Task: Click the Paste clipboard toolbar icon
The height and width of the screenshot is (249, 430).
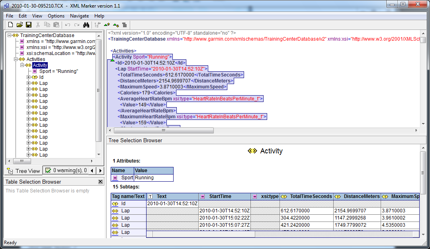Action: (56, 25)
